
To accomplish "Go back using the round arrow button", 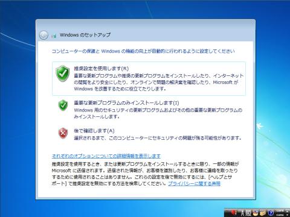I will pos(43,36).
